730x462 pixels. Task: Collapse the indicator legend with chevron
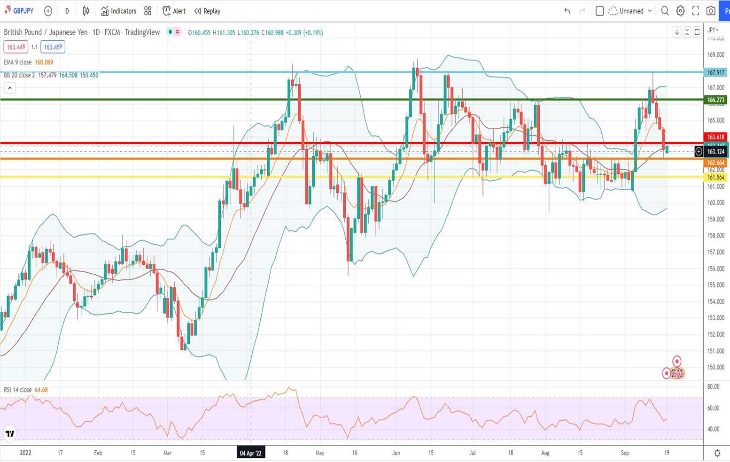10,88
